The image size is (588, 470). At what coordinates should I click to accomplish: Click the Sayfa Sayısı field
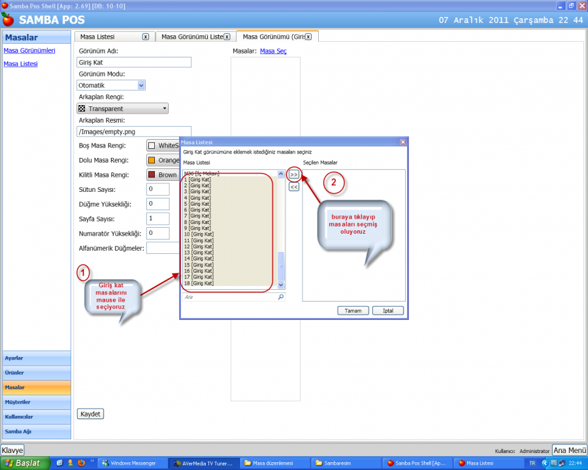(158, 219)
